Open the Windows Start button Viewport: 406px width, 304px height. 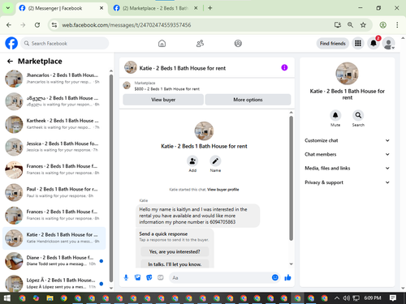pyautogui.click(x=6, y=298)
